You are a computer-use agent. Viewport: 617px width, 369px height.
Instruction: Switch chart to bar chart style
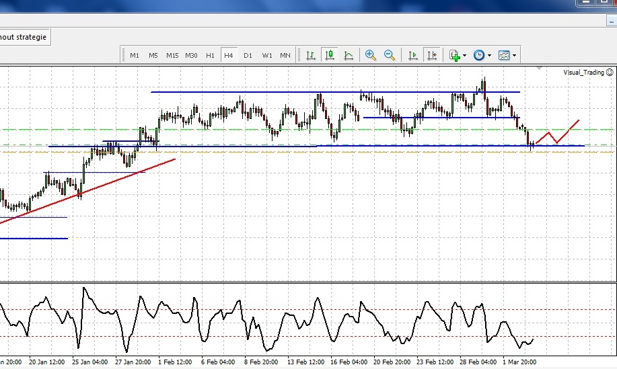(x=311, y=55)
